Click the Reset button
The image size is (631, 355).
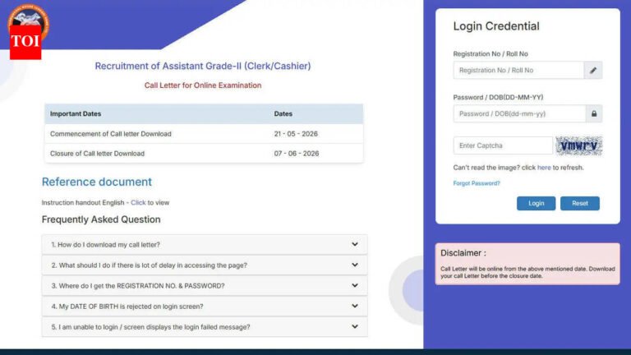pos(580,203)
